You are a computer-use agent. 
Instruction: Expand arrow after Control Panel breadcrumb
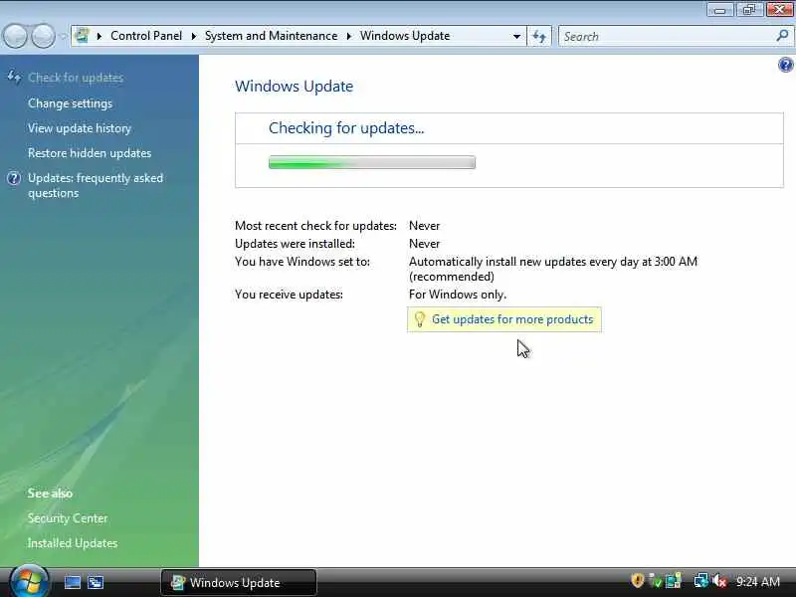coord(193,36)
